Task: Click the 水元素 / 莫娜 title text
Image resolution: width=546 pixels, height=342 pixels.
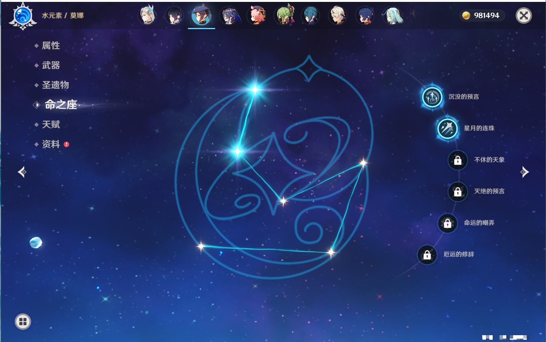Action: pos(63,15)
